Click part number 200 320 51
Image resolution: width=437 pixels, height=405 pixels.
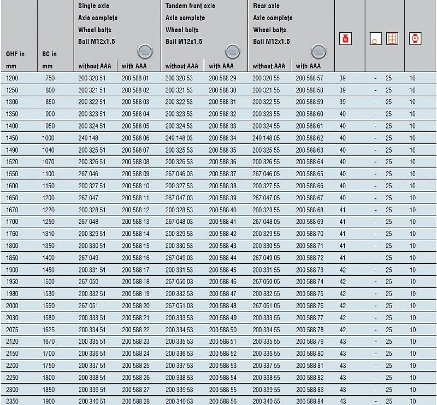point(92,78)
